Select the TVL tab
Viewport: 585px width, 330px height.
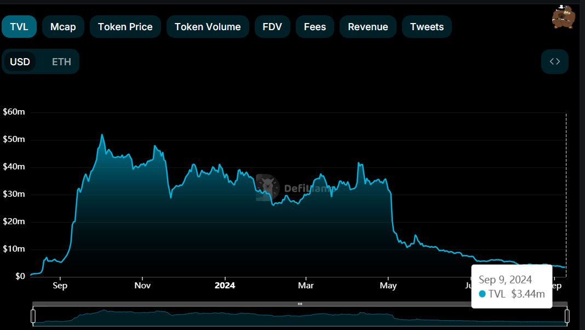[19, 26]
